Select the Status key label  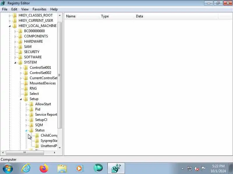40,130
